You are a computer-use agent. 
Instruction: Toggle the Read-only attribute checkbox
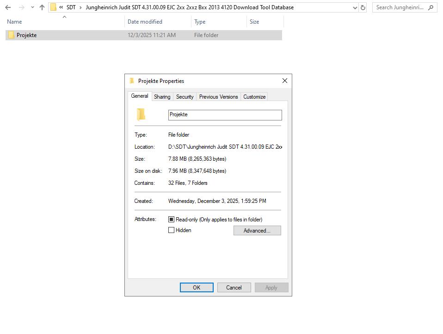tap(171, 220)
